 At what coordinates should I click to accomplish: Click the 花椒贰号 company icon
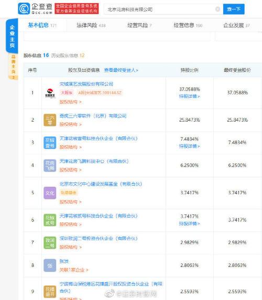(50, 220)
